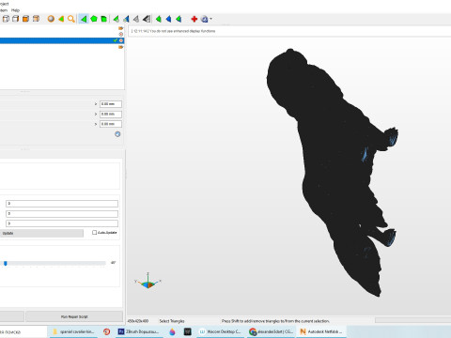This screenshot has width=451, height=338.
Task: Select the green box shell selection tool
Action: coord(104,19)
